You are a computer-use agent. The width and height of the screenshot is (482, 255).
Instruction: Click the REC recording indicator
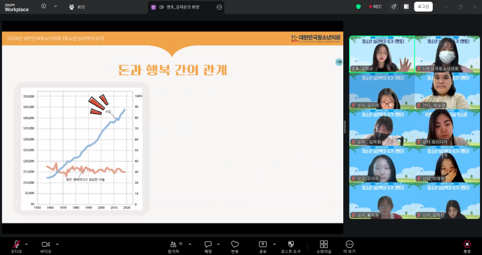[x=376, y=6]
